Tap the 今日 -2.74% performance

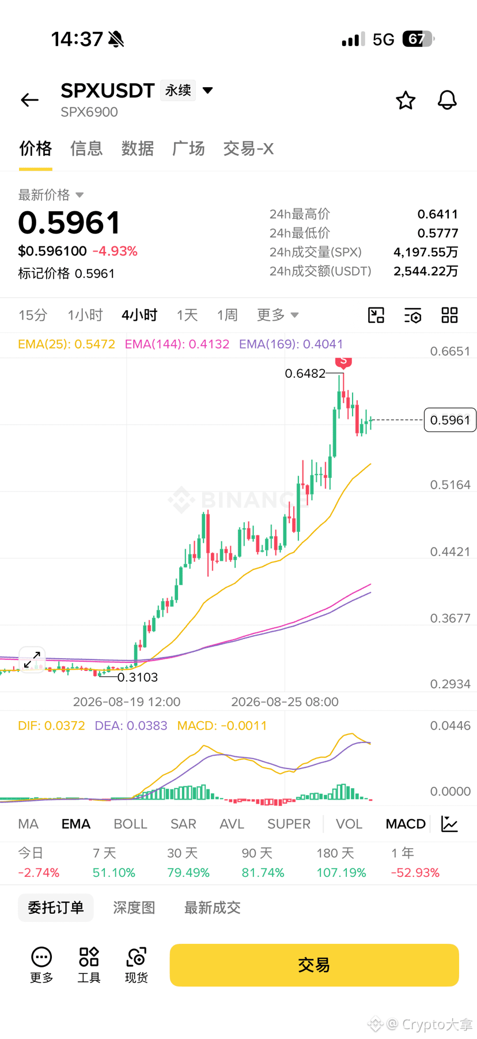pos(39,862)
